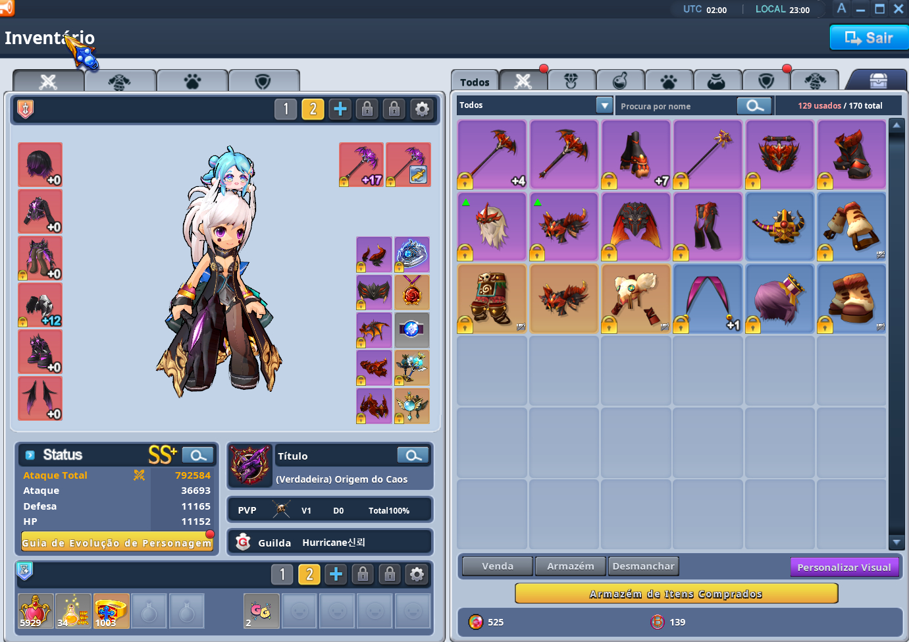
Task: Select the red axe item with +4 in inventory
Action: (x=492, y=154)
